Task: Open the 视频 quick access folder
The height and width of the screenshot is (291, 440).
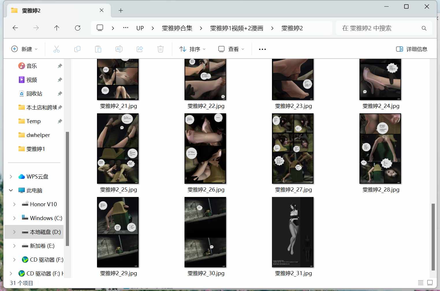Action: [x=32, y=80]
